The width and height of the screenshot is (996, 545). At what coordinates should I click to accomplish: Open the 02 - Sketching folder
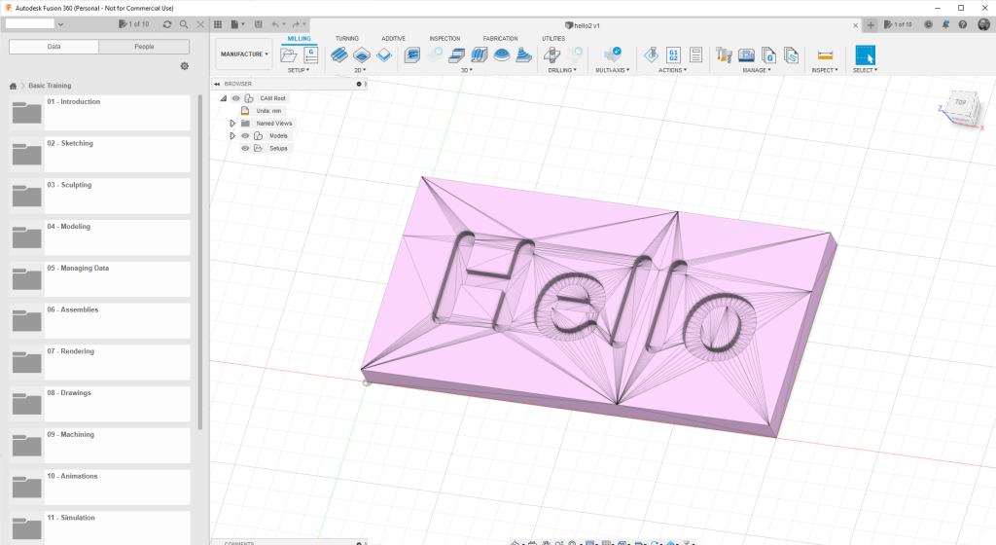(x=100, y=154)
